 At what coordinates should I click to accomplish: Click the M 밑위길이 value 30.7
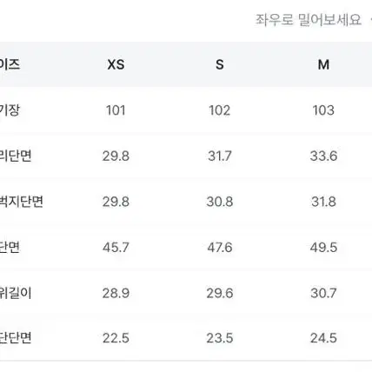(x=323, y=293)
